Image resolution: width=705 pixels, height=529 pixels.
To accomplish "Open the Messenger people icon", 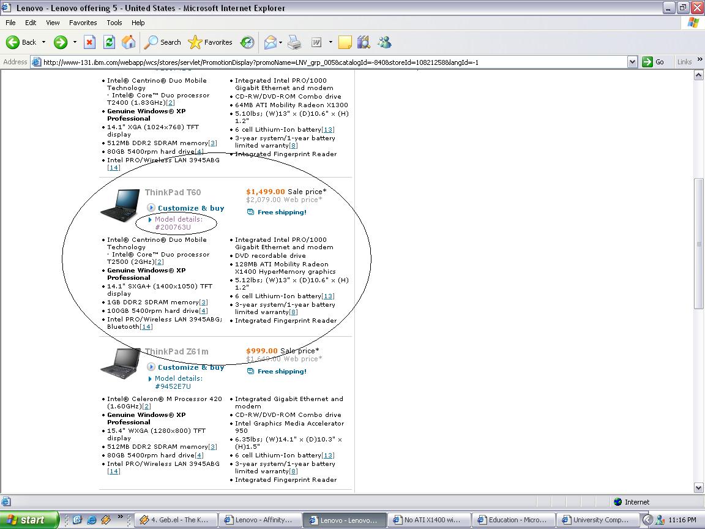I will [x=384, y=42].
